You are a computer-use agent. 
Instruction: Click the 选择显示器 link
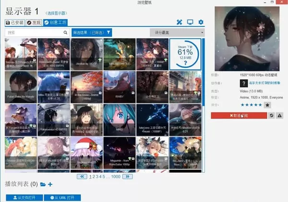[56, 13]
